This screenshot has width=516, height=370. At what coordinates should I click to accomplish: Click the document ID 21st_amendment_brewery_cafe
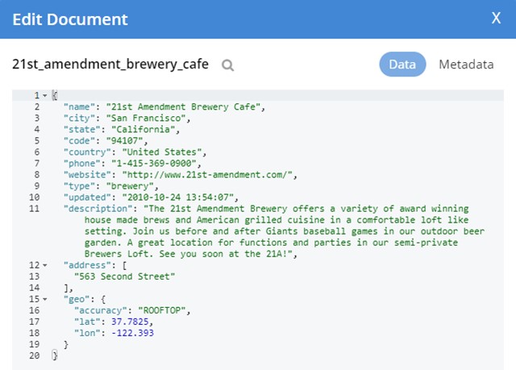click(x=110, y=64)
